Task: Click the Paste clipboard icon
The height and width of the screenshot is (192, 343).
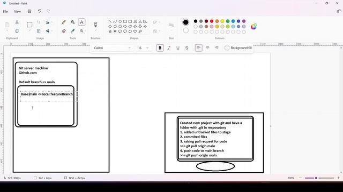Action: [x=7, y=25]
